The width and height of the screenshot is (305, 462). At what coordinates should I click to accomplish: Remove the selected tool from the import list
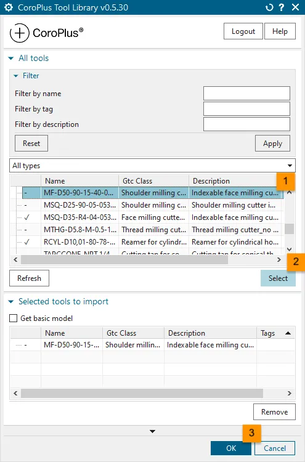274,411
